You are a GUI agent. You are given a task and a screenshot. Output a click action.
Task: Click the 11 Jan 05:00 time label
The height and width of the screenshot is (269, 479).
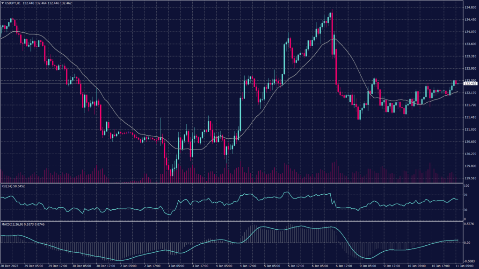click(464, 266)
